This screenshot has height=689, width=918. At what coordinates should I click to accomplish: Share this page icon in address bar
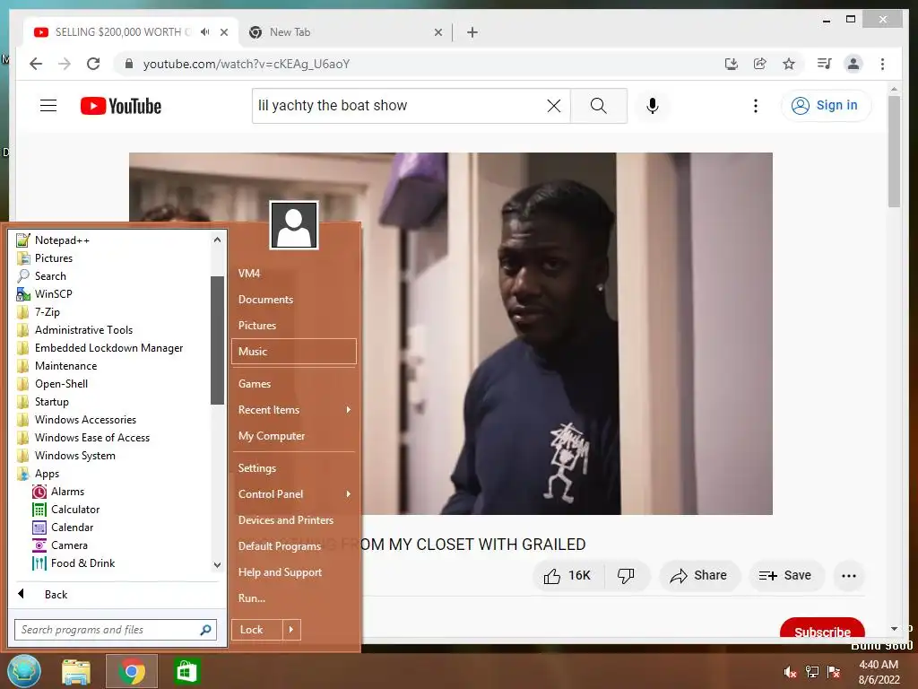(x=760, y=64)
